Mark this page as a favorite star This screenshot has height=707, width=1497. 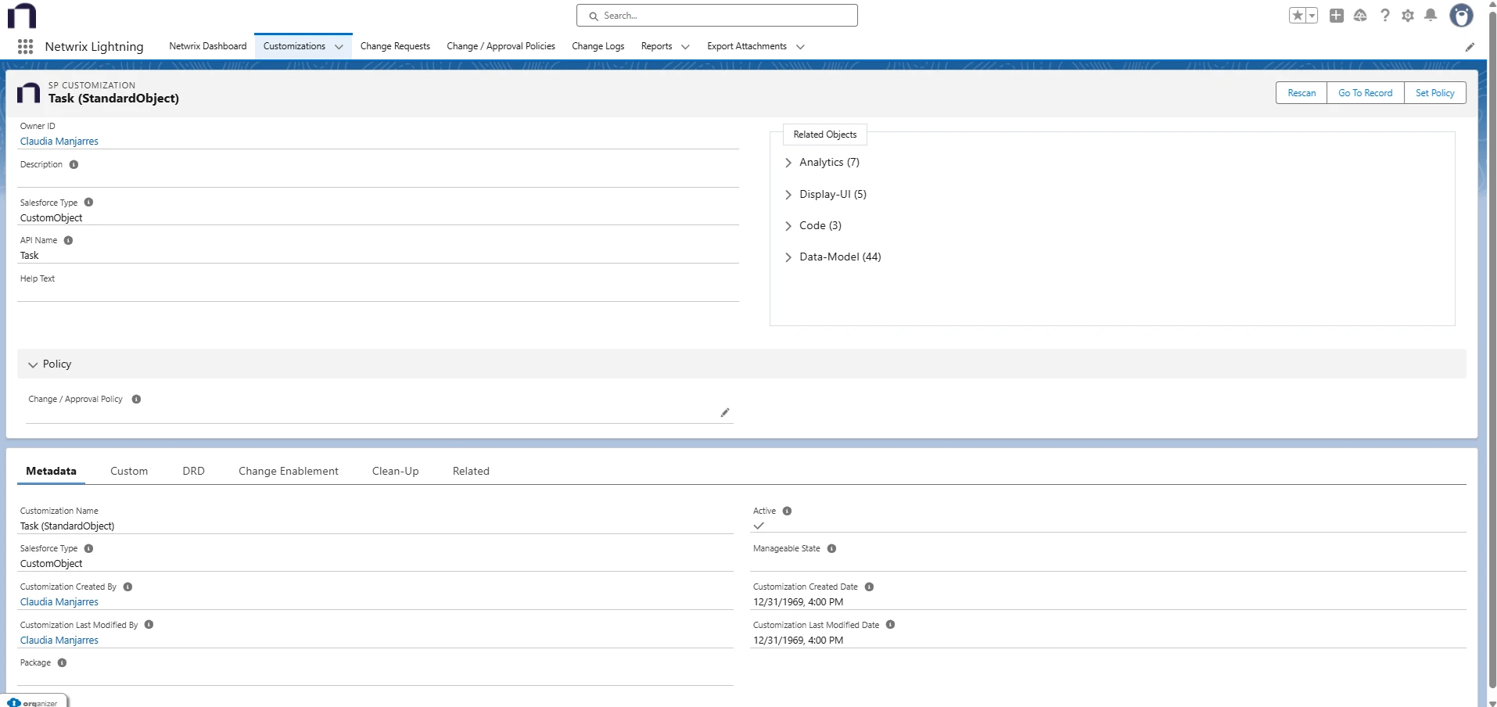click(x=1297, y=15)
